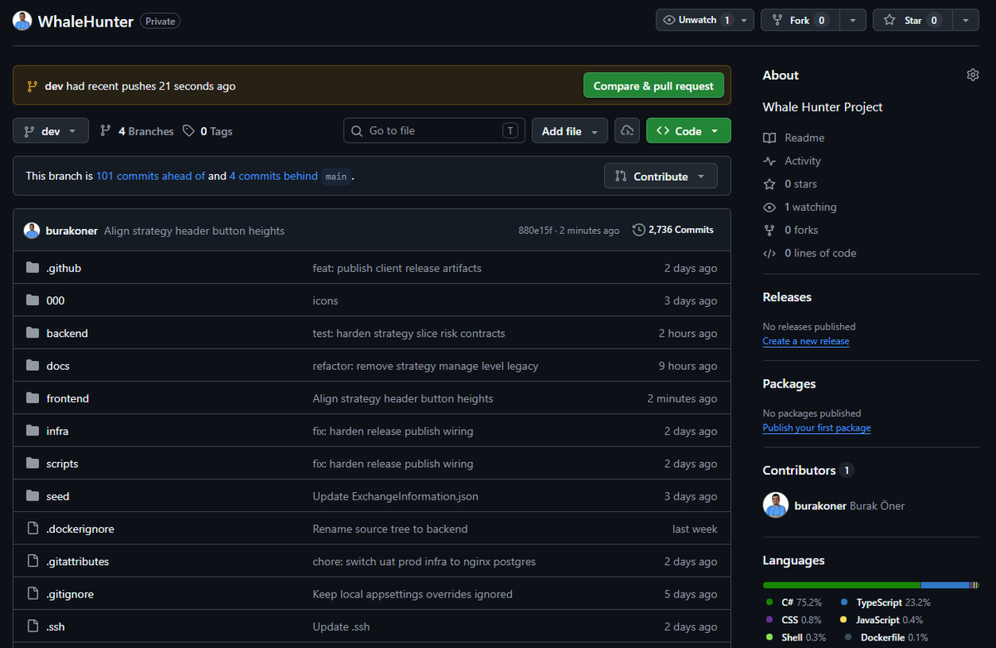Open the frontend folder name
The height and width of the screenshot is (648, 996).
[67, 398]
